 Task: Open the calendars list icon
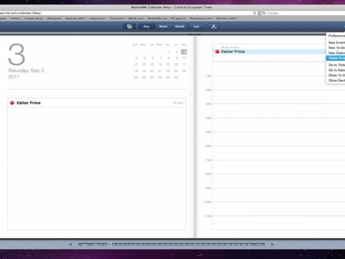pos(129,26)
